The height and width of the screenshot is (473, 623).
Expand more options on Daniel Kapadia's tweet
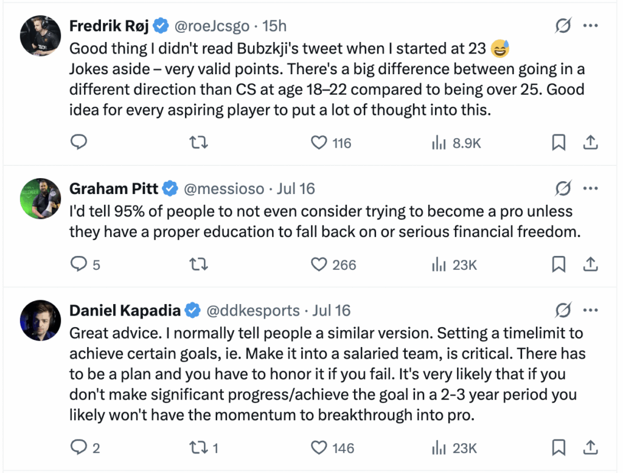[x=590, y=310]
